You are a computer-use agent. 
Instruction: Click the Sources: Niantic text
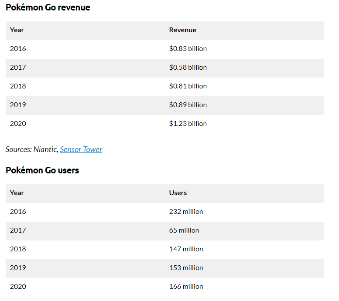click(x=32, y=149)
